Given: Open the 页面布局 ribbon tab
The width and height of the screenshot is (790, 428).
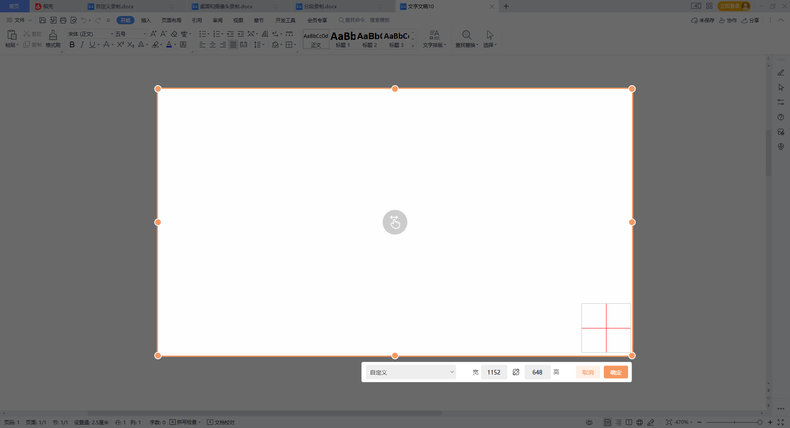Looking at the screenshot, I should [x=171, y=20].
